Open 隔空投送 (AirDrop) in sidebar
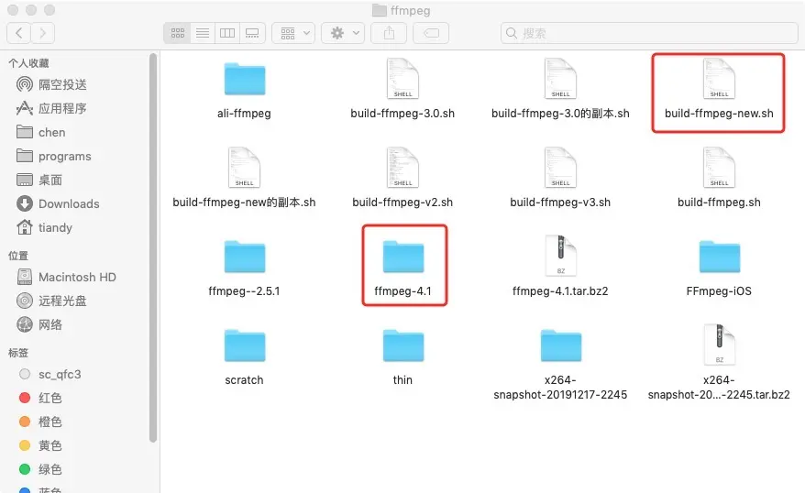 [x=51, y=84]
